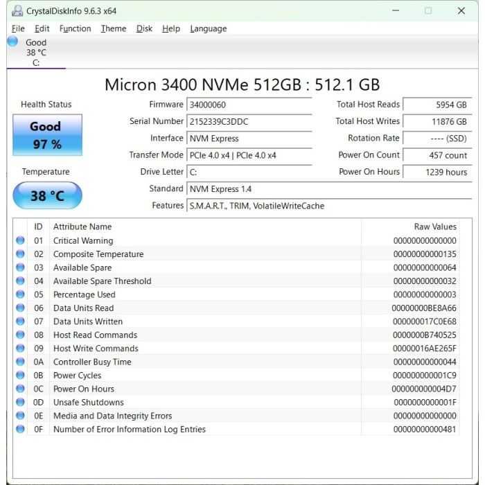Select the Composite Temperature attribute name

point(98,254)
